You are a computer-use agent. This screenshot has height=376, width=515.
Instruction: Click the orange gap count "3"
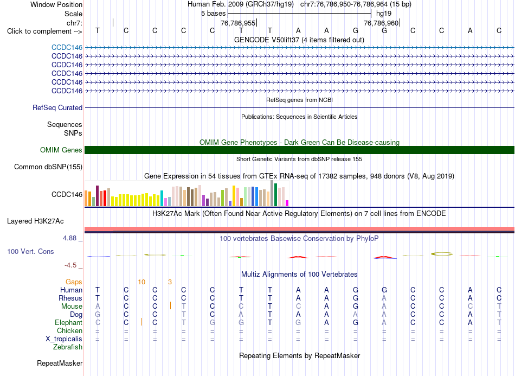coord(170,282)
